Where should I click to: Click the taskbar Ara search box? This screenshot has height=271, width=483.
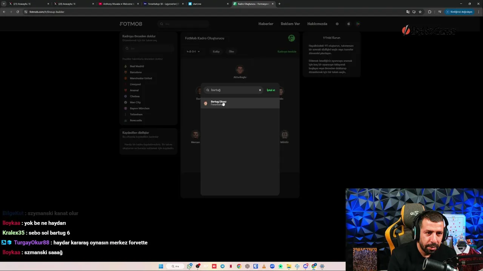coord(176,266)
